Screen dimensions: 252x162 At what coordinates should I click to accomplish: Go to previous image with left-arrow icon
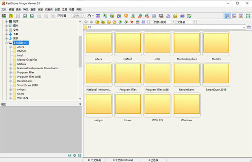pos(25,16)
